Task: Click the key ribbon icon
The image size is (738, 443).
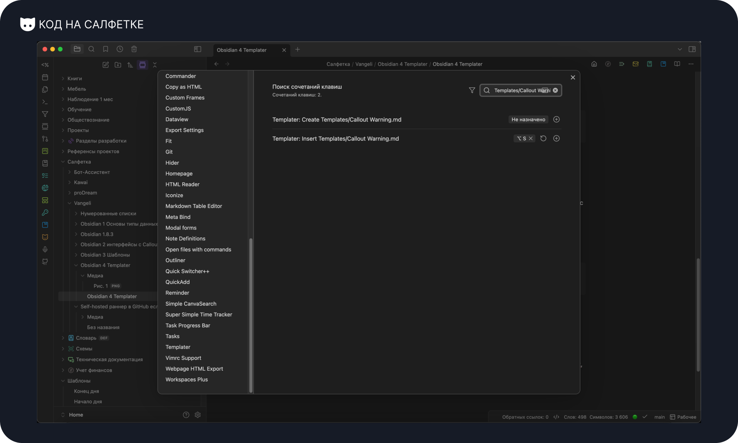Action: pos(45,213)
